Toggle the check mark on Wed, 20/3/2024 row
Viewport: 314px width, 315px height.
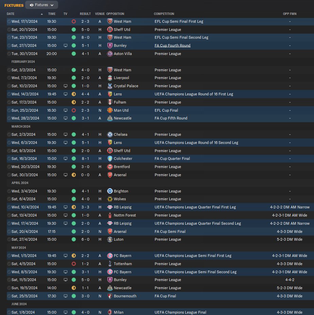pos(9,167)
